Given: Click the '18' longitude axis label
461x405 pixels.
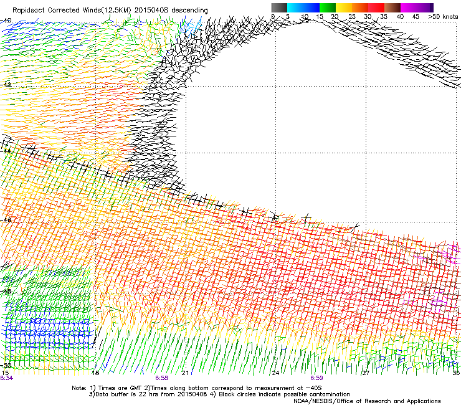Looking at the screenshot, I should coord(95,373).
